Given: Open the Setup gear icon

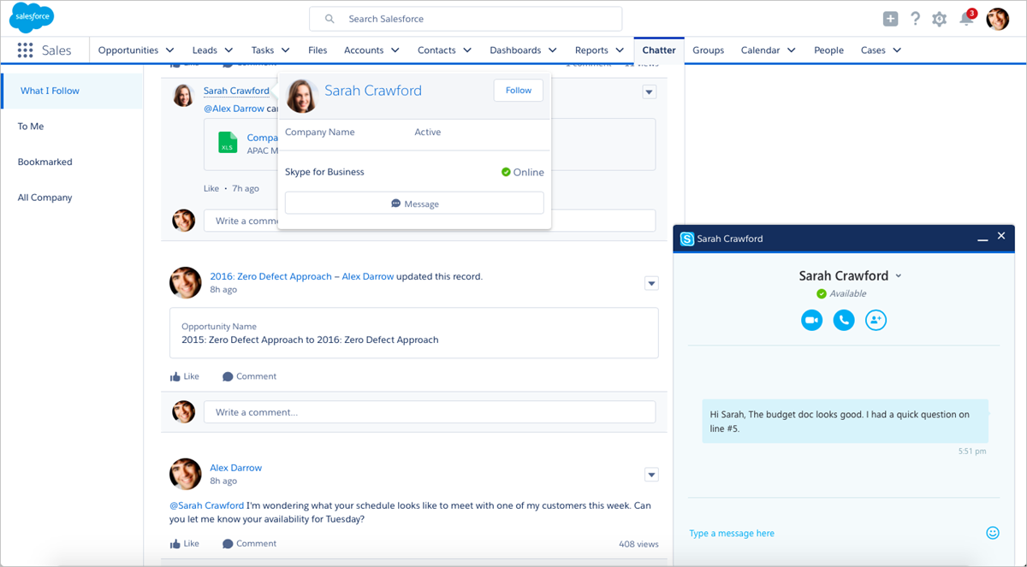Looking at the screenshot, I should pos(940,19).
